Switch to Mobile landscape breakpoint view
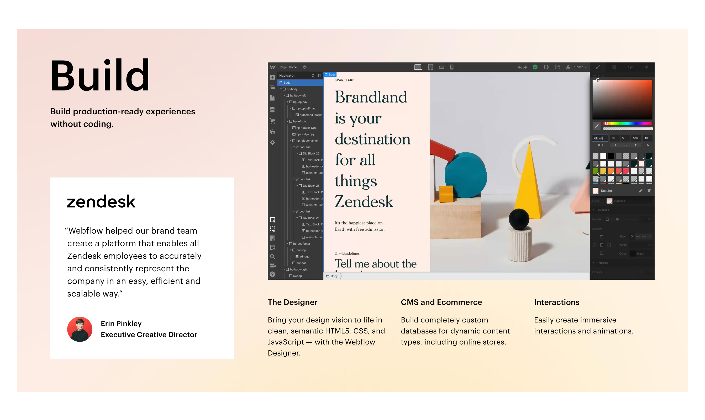Screen dimensions: 705x420 441,67
